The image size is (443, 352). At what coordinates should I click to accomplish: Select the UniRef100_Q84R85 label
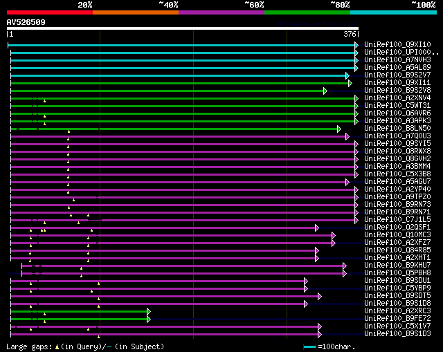(x=397, y=250)
